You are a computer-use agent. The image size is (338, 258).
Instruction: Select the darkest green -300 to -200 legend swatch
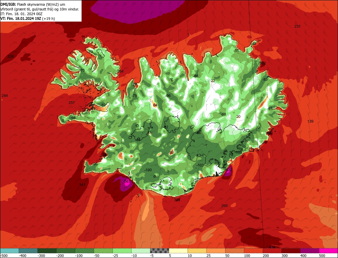[47, 251]
